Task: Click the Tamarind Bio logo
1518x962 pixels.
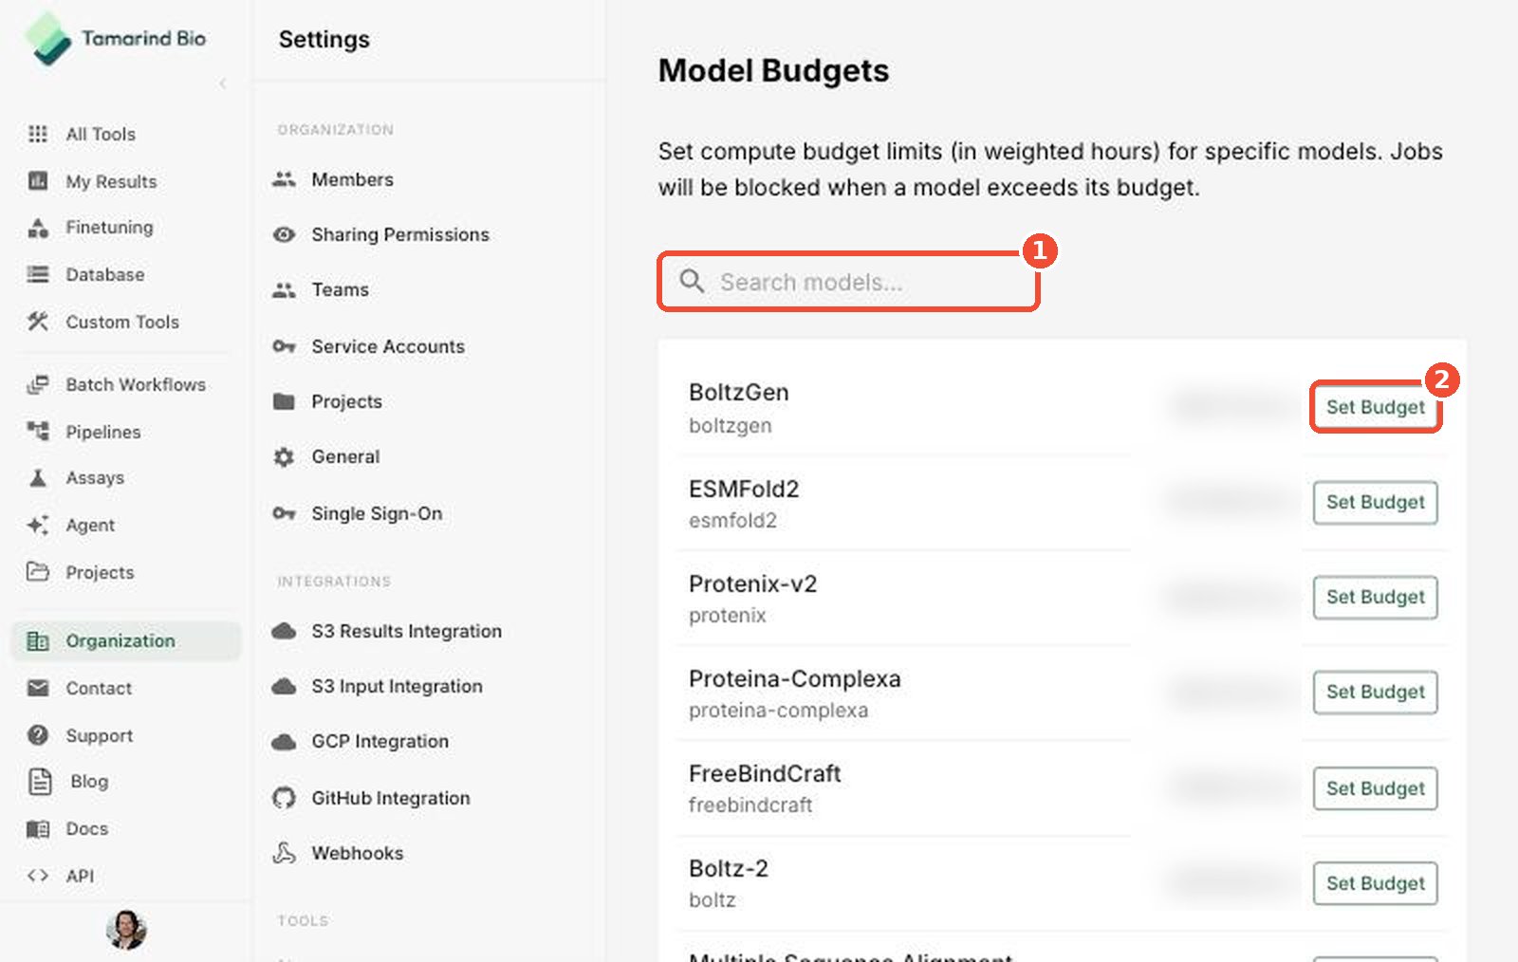Action: 115,39
